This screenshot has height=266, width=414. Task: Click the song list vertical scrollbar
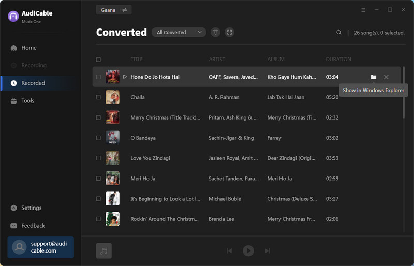[x=404, y=93]
